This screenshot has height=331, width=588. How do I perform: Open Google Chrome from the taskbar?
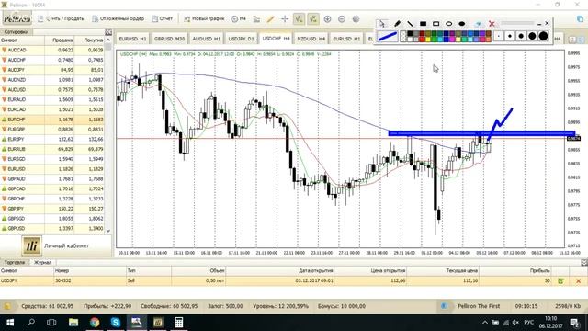[95, 323]
